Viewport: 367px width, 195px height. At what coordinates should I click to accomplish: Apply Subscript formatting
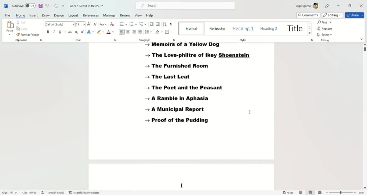click(76, 32)
